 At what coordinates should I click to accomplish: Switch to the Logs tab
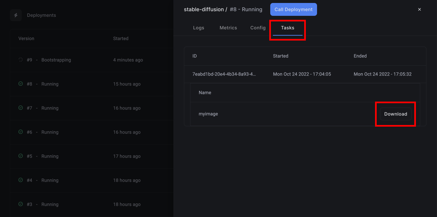(198, 28)
